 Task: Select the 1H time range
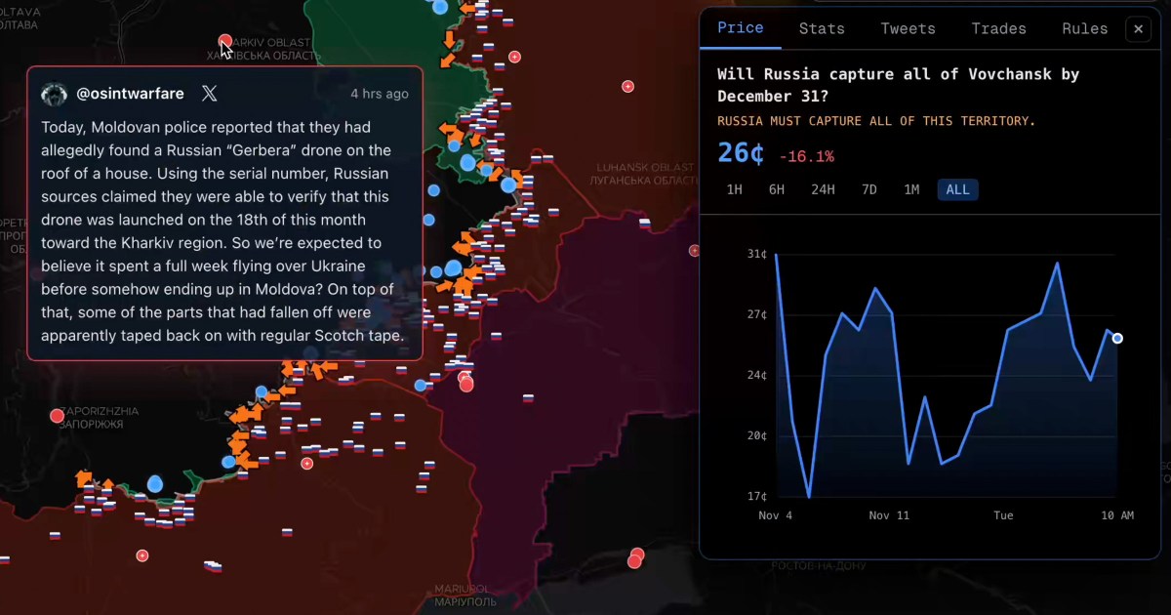point(736,189)
